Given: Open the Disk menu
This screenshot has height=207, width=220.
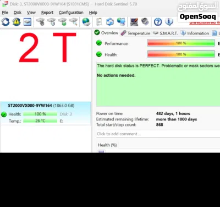Looking at the screenshot, I should [x=18, y=13].
